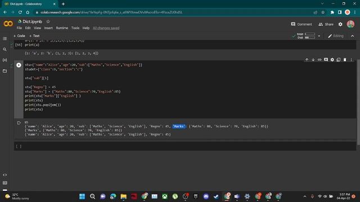
Task: Open the View menu
Action: pos(37,28)
